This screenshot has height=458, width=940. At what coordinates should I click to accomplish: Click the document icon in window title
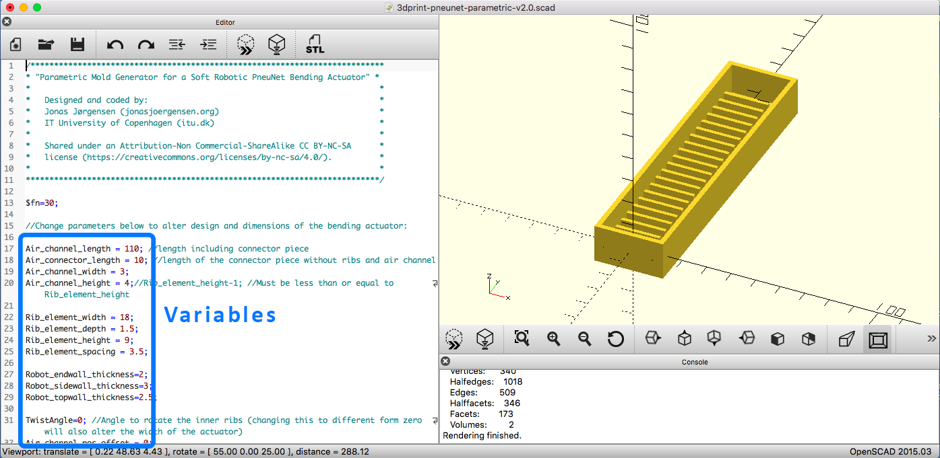pyautogui.click(x=389, y=7)
